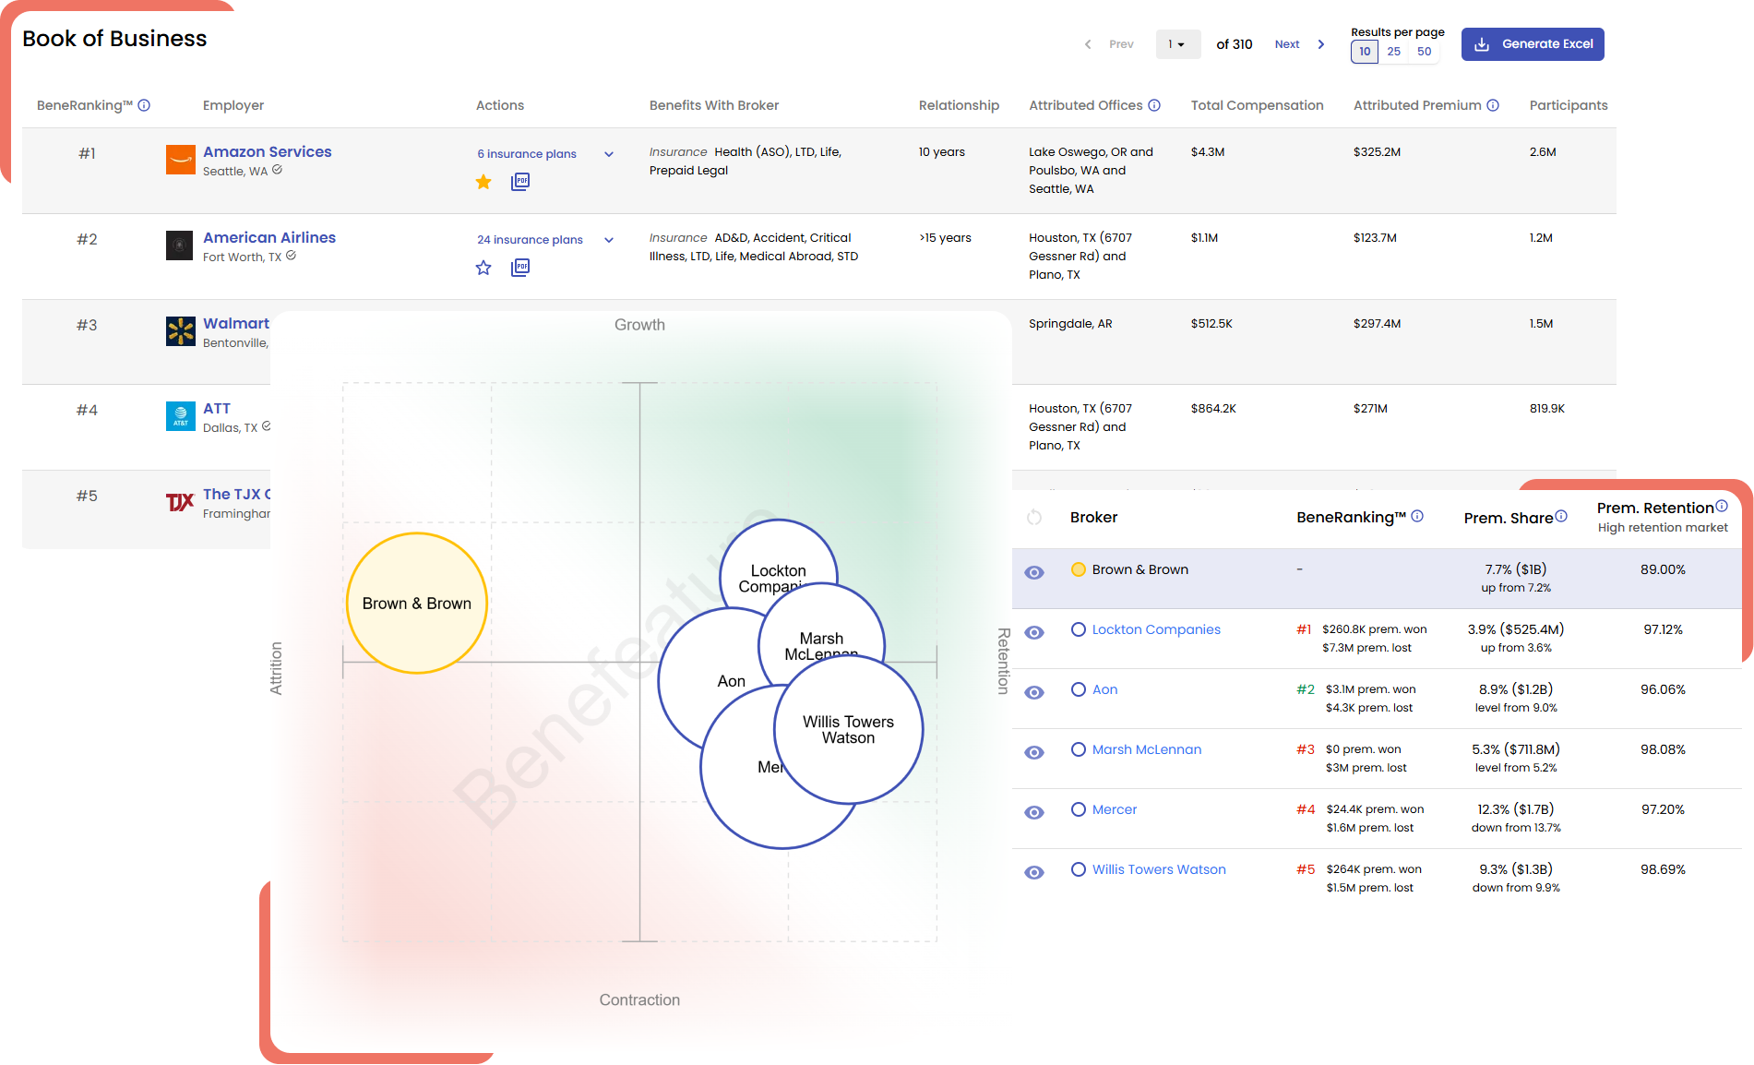Open the Amazon Services employer link
The width and height of the screenshot is (1754, 1065).
(267, 151)
